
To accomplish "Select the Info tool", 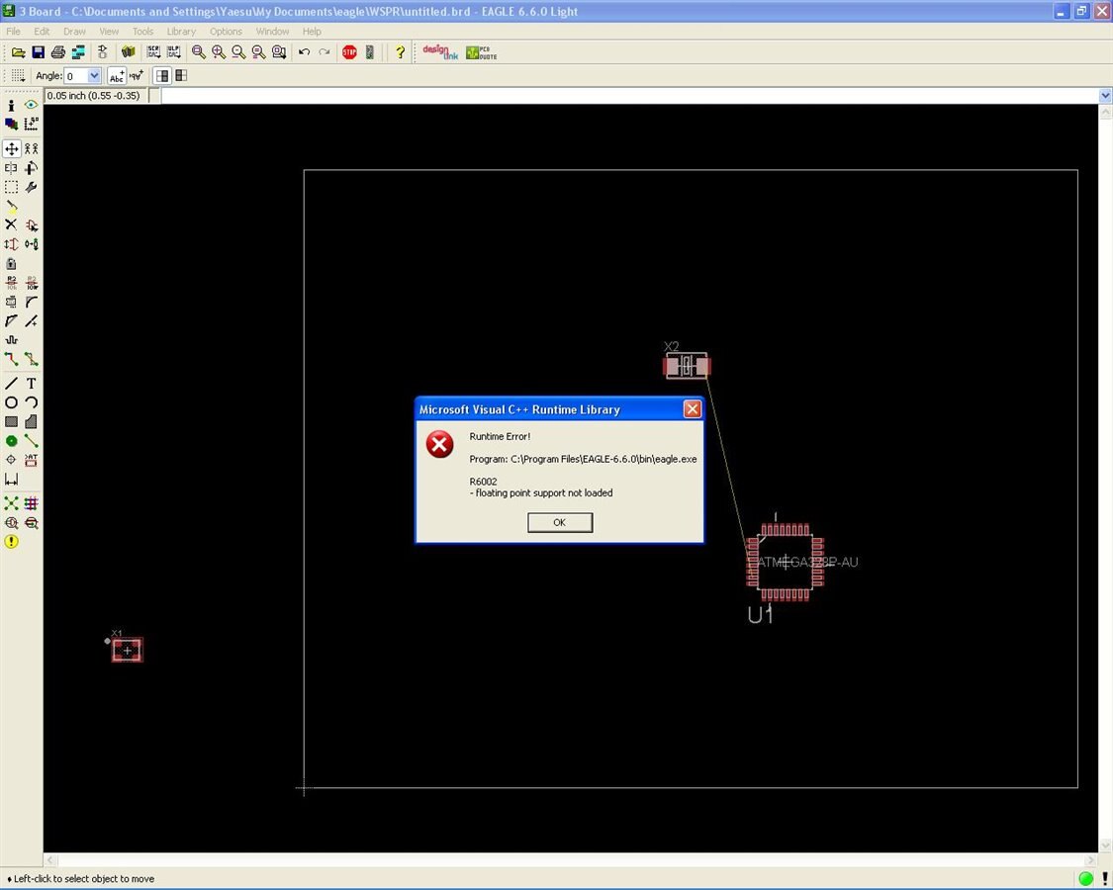I will (11, 105).
